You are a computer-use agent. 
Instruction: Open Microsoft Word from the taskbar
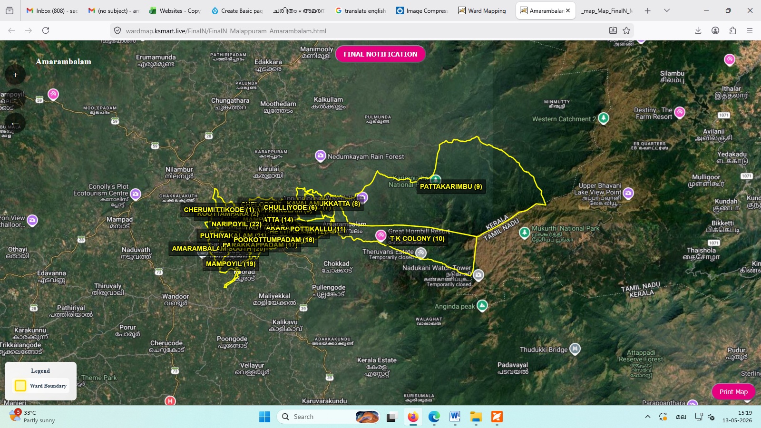tap(455, 417)
